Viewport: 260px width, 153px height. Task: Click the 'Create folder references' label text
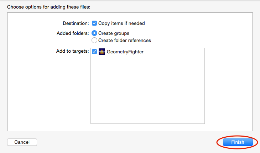pos(124,40)
